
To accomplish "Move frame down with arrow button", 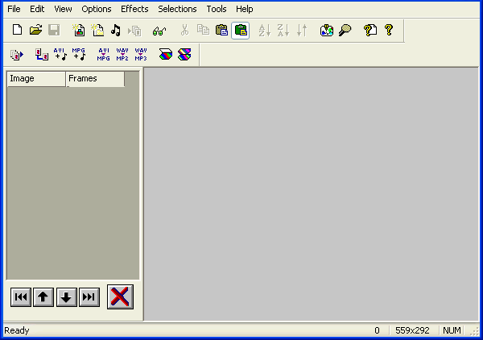I will 67,297.
